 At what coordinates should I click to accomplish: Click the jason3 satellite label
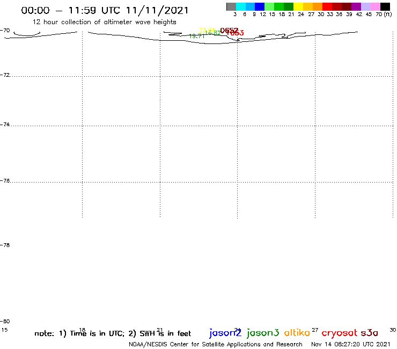[x=263, y=333]
